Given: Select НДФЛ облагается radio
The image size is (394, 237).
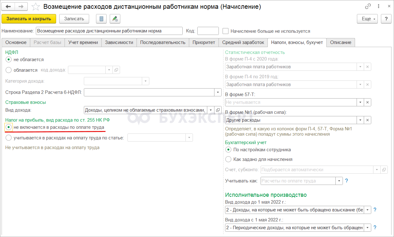Looking at the screenshot, I should pyautogui.click(x=9, y=70).
